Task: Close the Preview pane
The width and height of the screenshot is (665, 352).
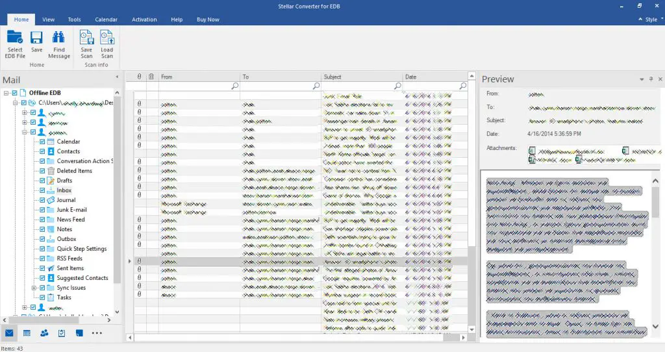Action: tap(660, 79)
